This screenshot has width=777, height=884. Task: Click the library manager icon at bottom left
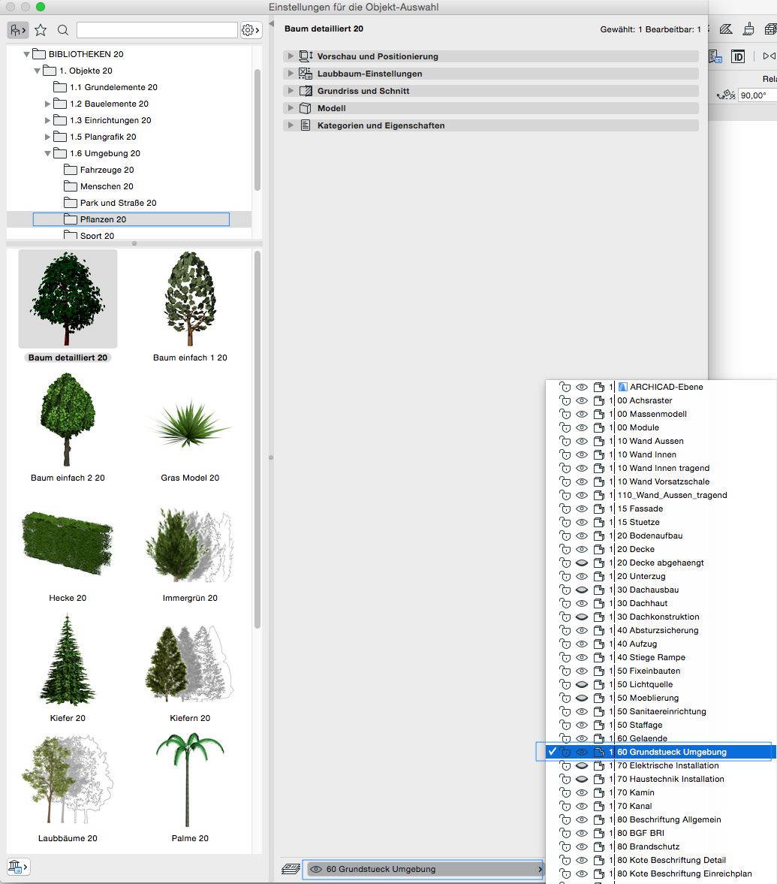coord(18,867)
